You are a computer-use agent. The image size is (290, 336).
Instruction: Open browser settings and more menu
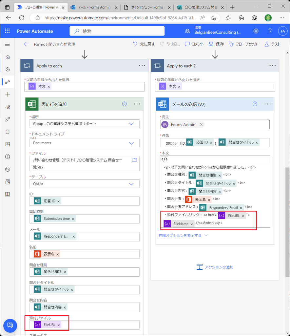pyautogui.click(x=282, y=18)
